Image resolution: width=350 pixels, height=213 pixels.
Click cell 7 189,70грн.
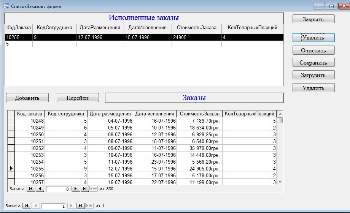coord(200,121)
